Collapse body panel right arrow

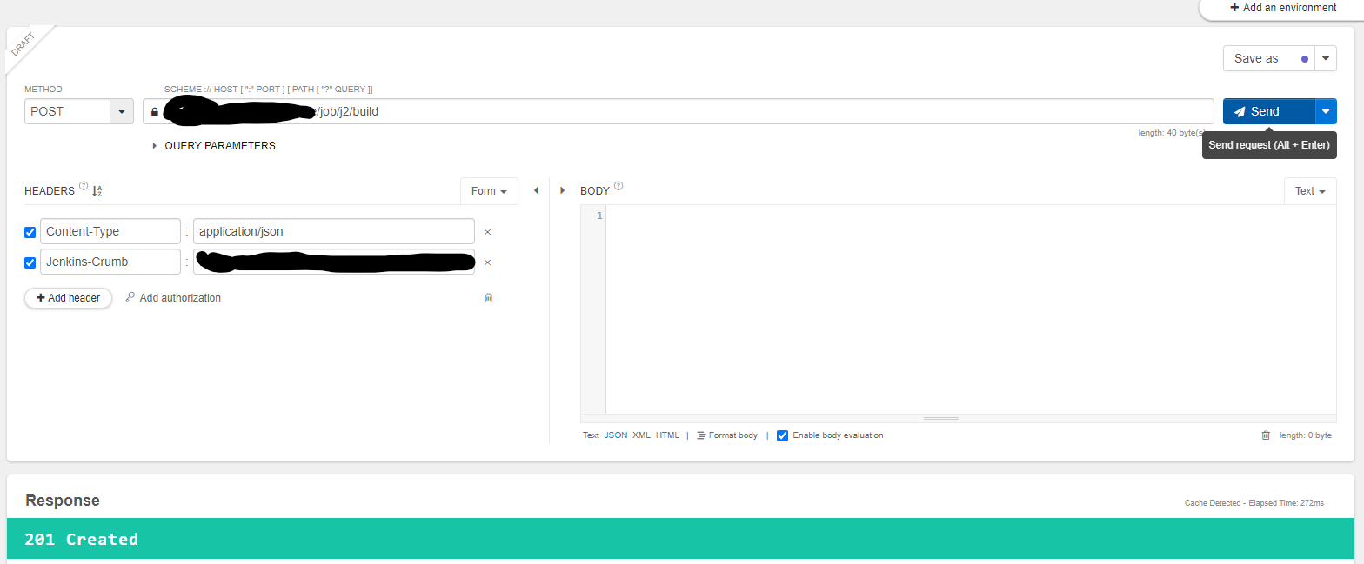(x=562, y=190)
